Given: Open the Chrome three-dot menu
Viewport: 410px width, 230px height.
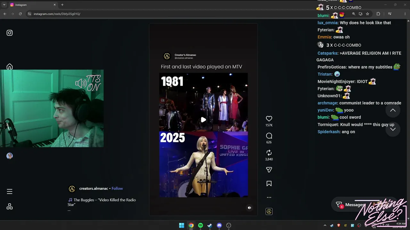Looking at the screenshot, I should pyautogui.click(x=405, y=14).
